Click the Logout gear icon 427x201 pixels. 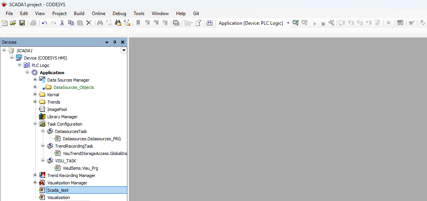(x=304, y=23)
